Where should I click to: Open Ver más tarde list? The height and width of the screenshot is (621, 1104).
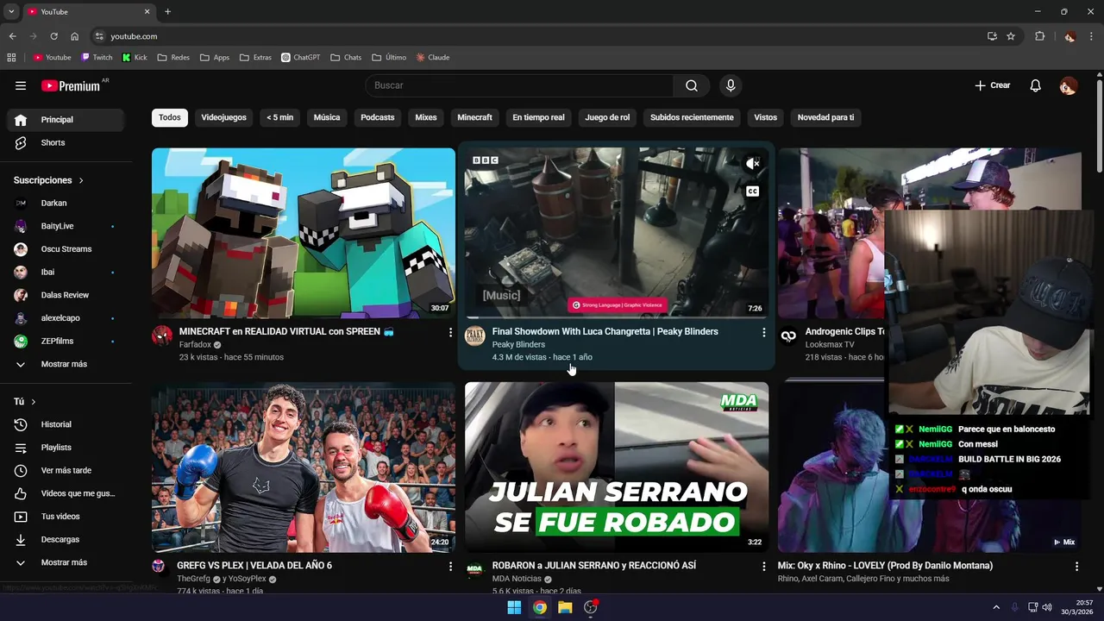click(66, 471)
